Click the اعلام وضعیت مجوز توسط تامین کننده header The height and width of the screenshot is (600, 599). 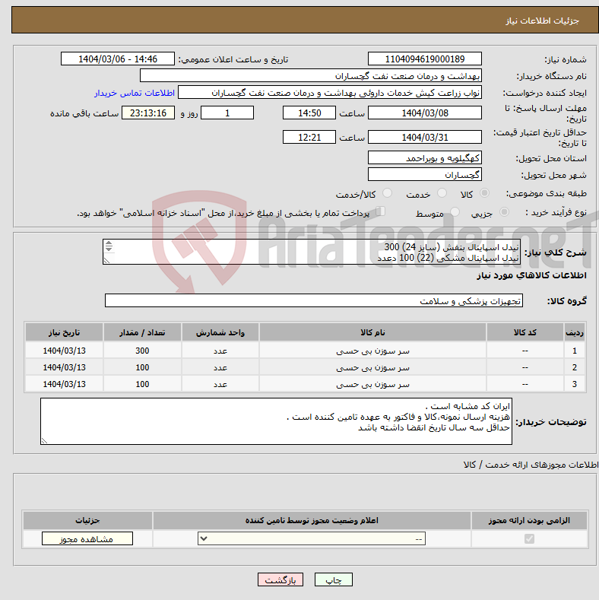click(312, 520)
